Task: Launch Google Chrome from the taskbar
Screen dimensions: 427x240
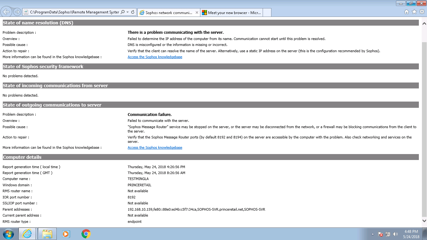Action: click(x=86, y=234)
